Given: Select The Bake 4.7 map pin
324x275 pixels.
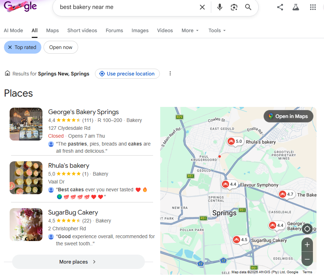Looking at the screenshot, I should 287,194.
